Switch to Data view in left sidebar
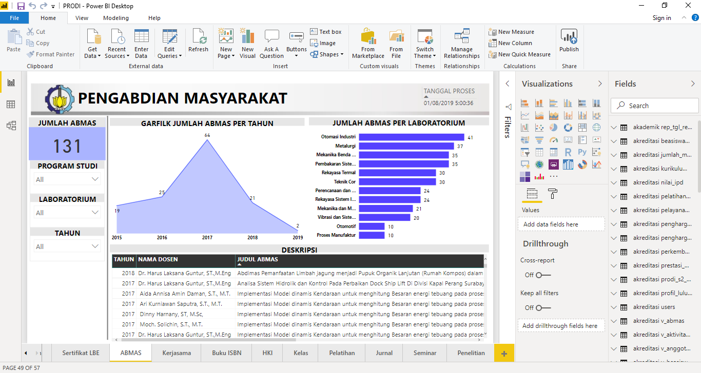Image resolution: width=701 pixels, height=373 pixels. [11, 105]
